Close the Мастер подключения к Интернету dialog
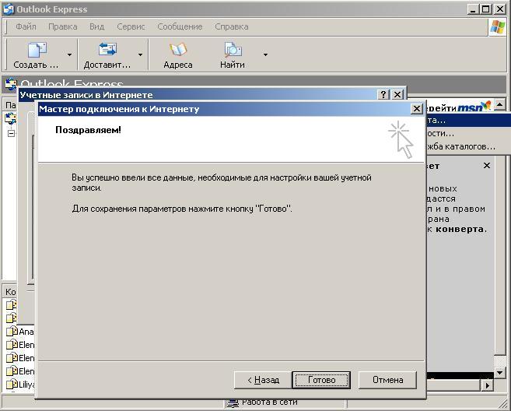The width and height of the screenshot is (511, 411). click(416, 109)
